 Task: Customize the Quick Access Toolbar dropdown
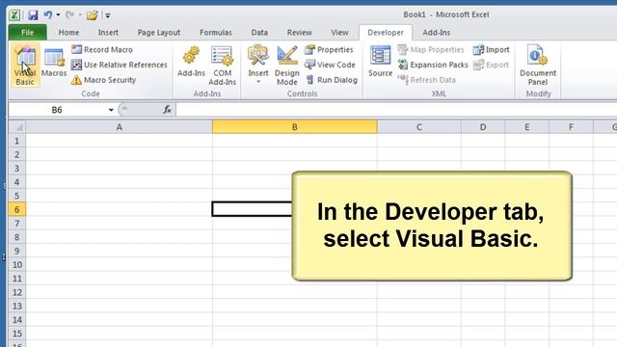[107, 15]
